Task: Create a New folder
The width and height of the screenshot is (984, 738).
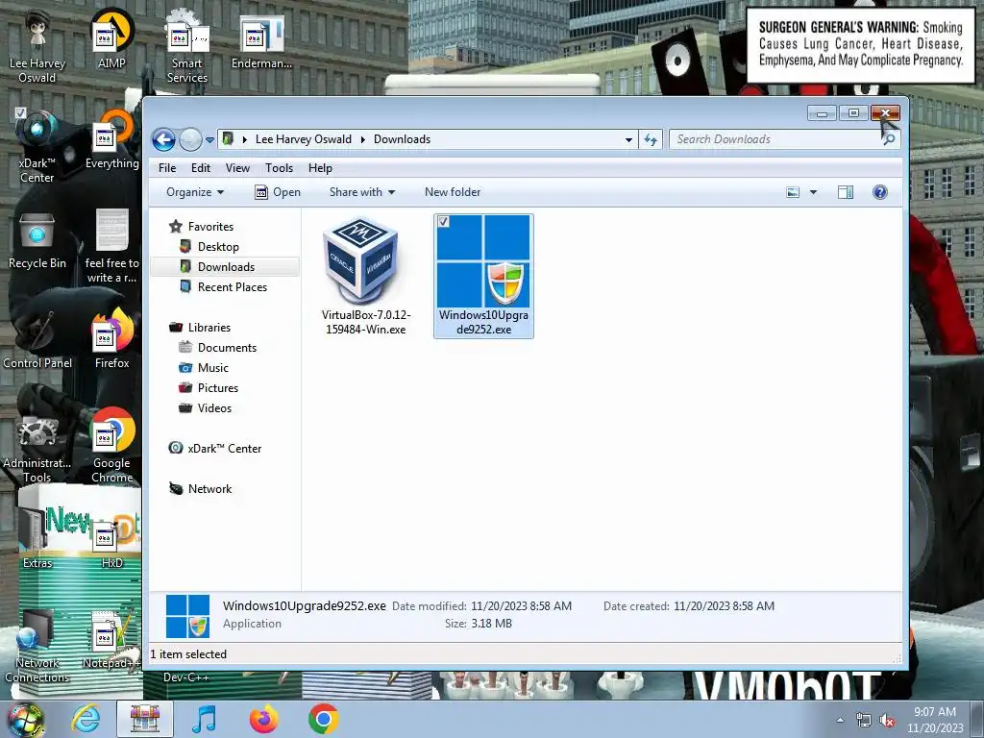Action: 453,192
